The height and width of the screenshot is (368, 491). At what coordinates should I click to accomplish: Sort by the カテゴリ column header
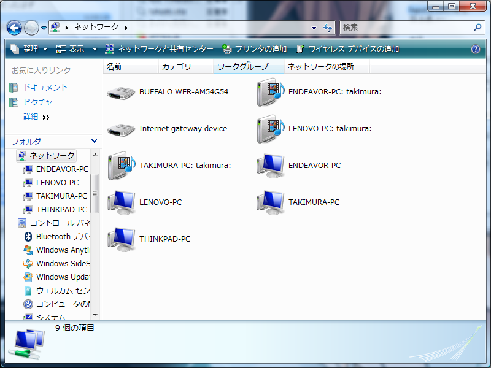(x=186, y=67)
